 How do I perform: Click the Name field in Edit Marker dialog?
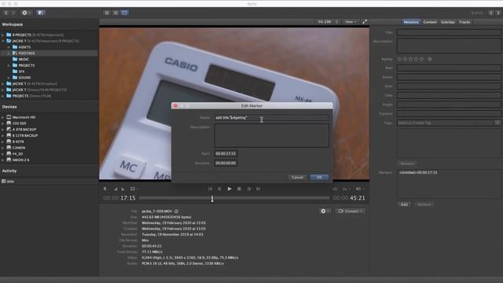pos(271,118)
